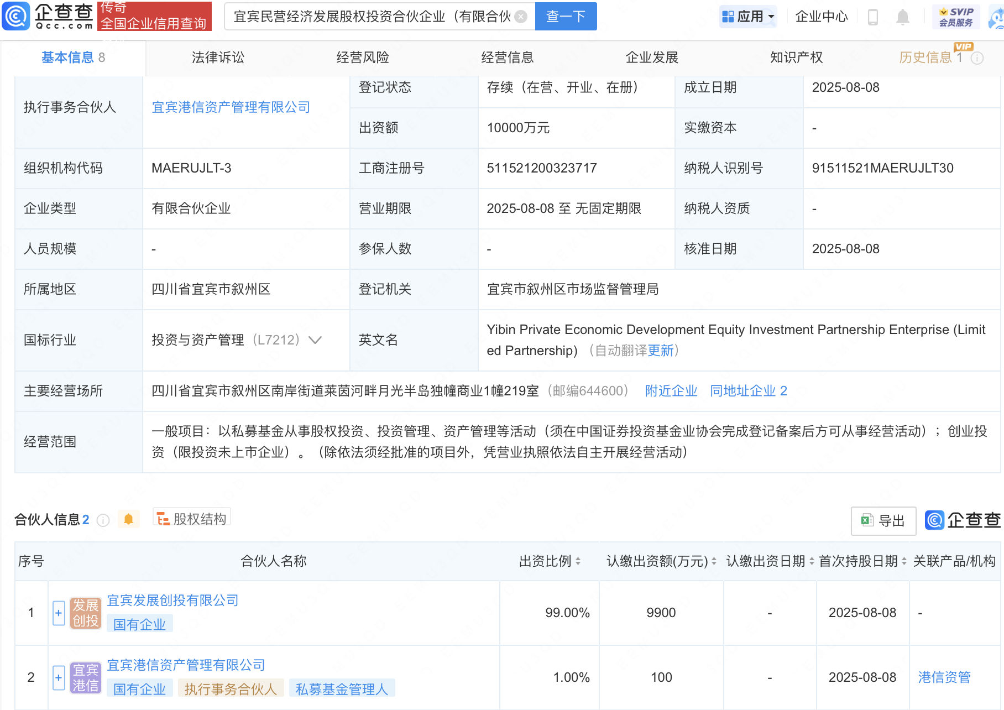
Task: Open 同地址企业 2 link
Action: pyautogui.click(x=749, y=391)
